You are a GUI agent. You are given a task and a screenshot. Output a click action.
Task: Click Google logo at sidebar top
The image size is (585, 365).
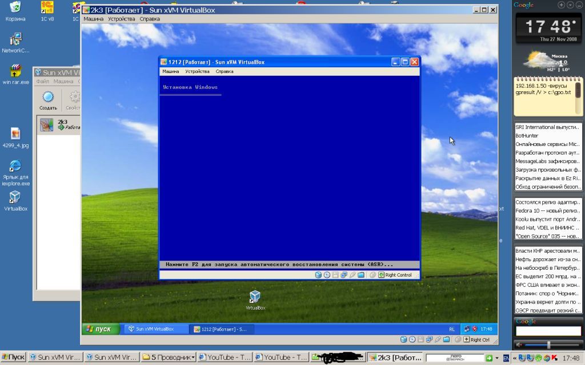click(523, 5)
